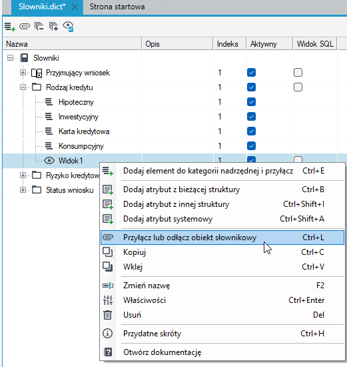The width and height of the screenshot is (347, 367).
Task: Expand the Przyjmujący wniosek node
Action: 23,73
